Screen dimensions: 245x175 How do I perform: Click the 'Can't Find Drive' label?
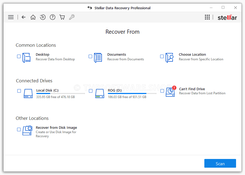tap(192, 89)
